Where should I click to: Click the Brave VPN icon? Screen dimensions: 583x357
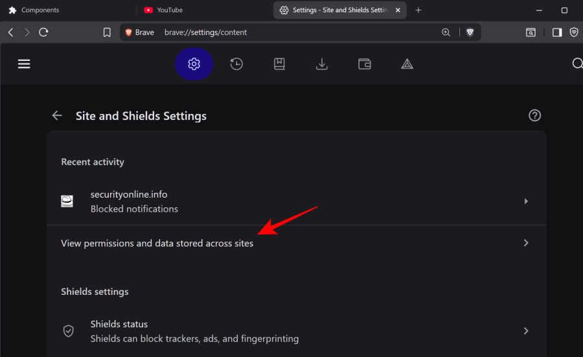[x=574, y=32]
